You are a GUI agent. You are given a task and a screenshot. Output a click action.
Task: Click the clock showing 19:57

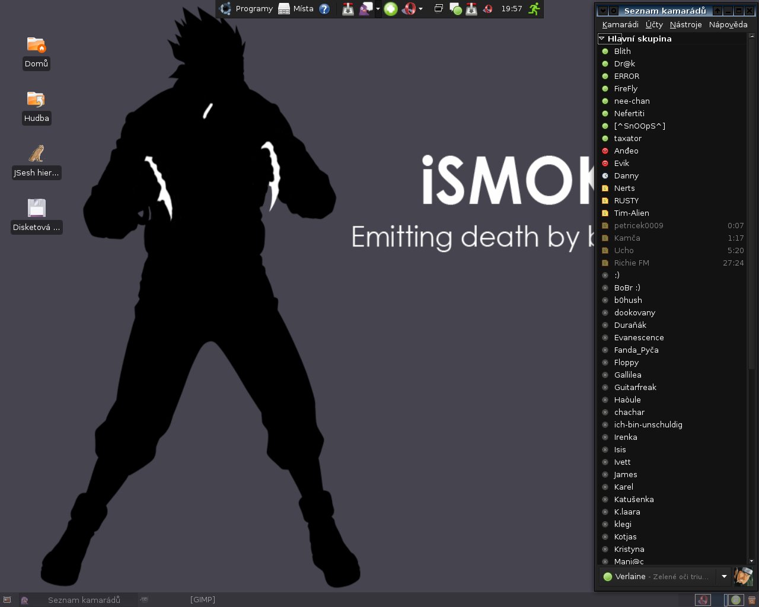[511, 9]
